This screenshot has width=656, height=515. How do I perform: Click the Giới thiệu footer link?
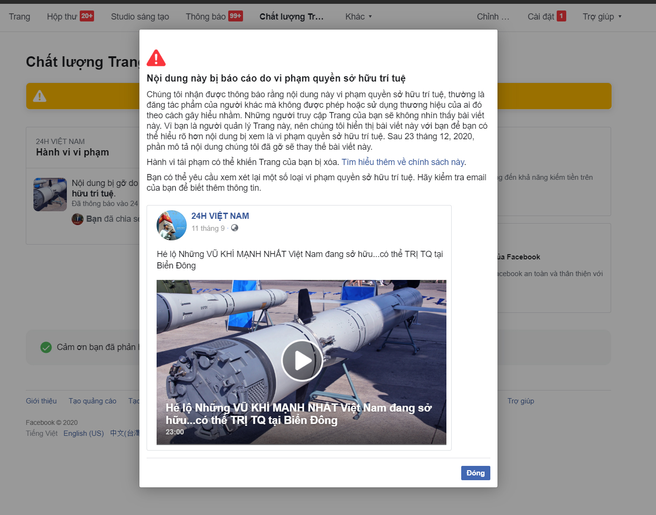41,401
